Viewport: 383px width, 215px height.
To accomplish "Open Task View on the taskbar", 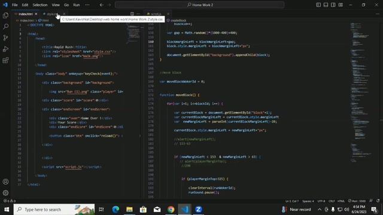I will pyautogui.click(x=101, y=210).
